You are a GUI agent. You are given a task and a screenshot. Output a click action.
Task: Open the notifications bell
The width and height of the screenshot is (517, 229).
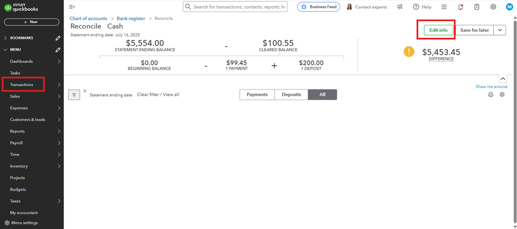461,7
